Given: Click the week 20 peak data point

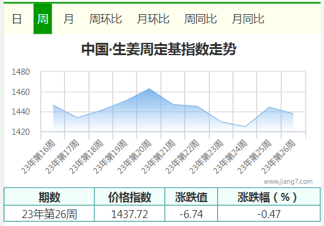Looking at the screenshot, I should click(x=149, y=89).
